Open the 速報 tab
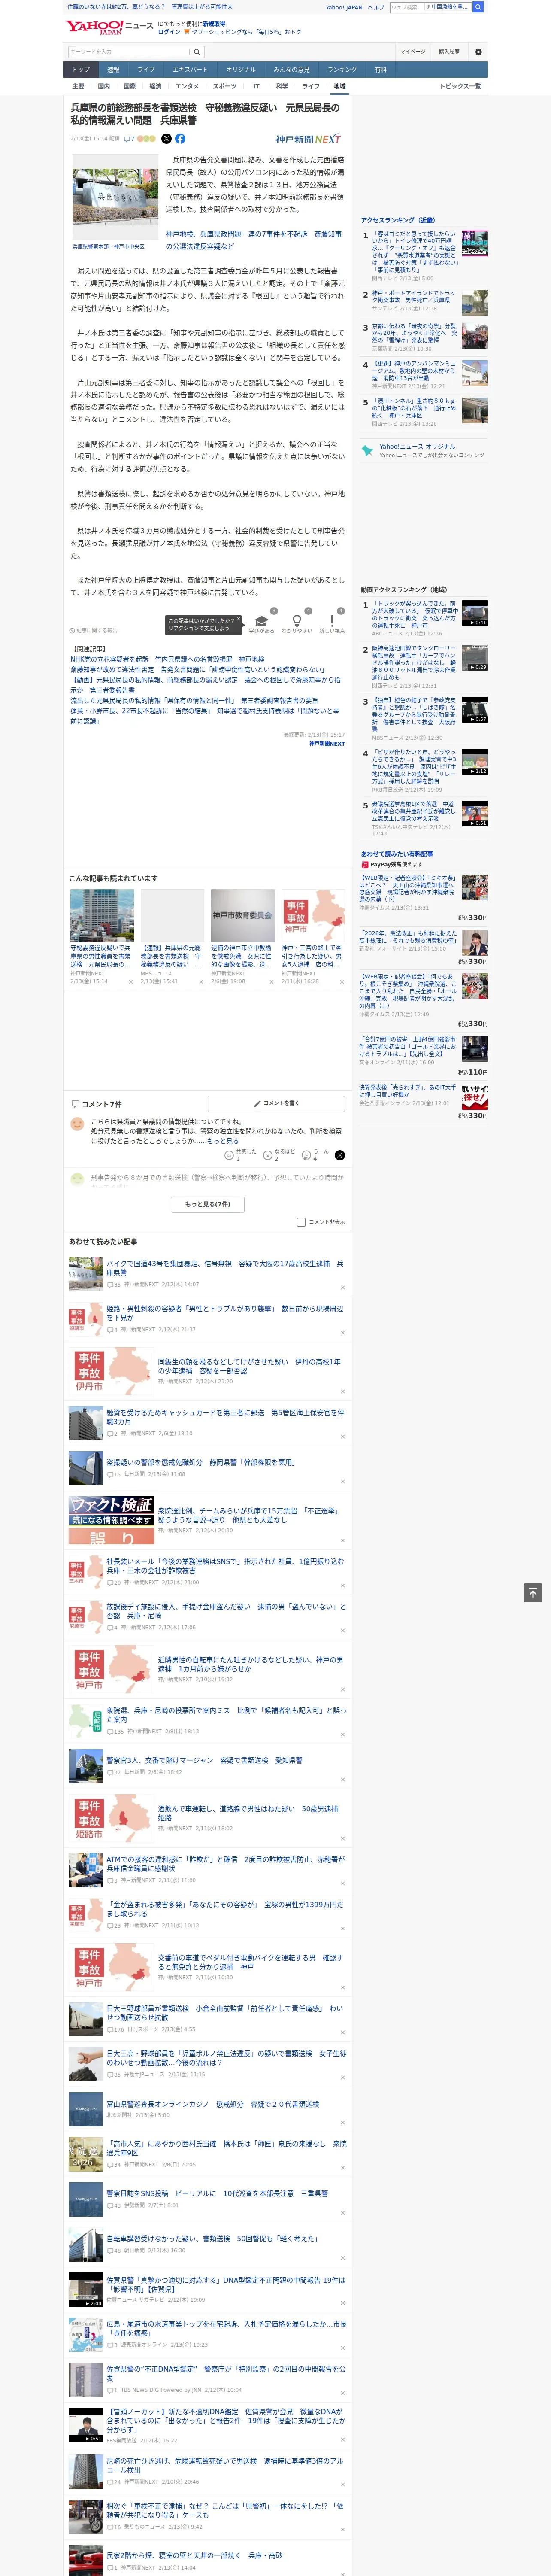This screenshot has height=2576, width=551. (x=113, y=70)
